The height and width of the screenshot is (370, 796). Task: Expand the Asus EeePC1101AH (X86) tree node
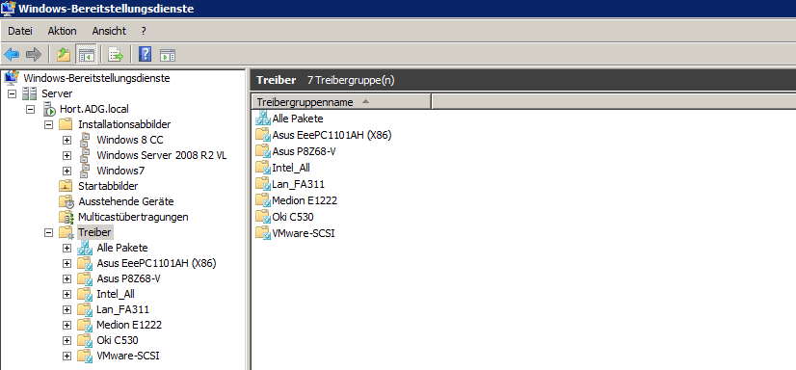click(x=67, y=263)
